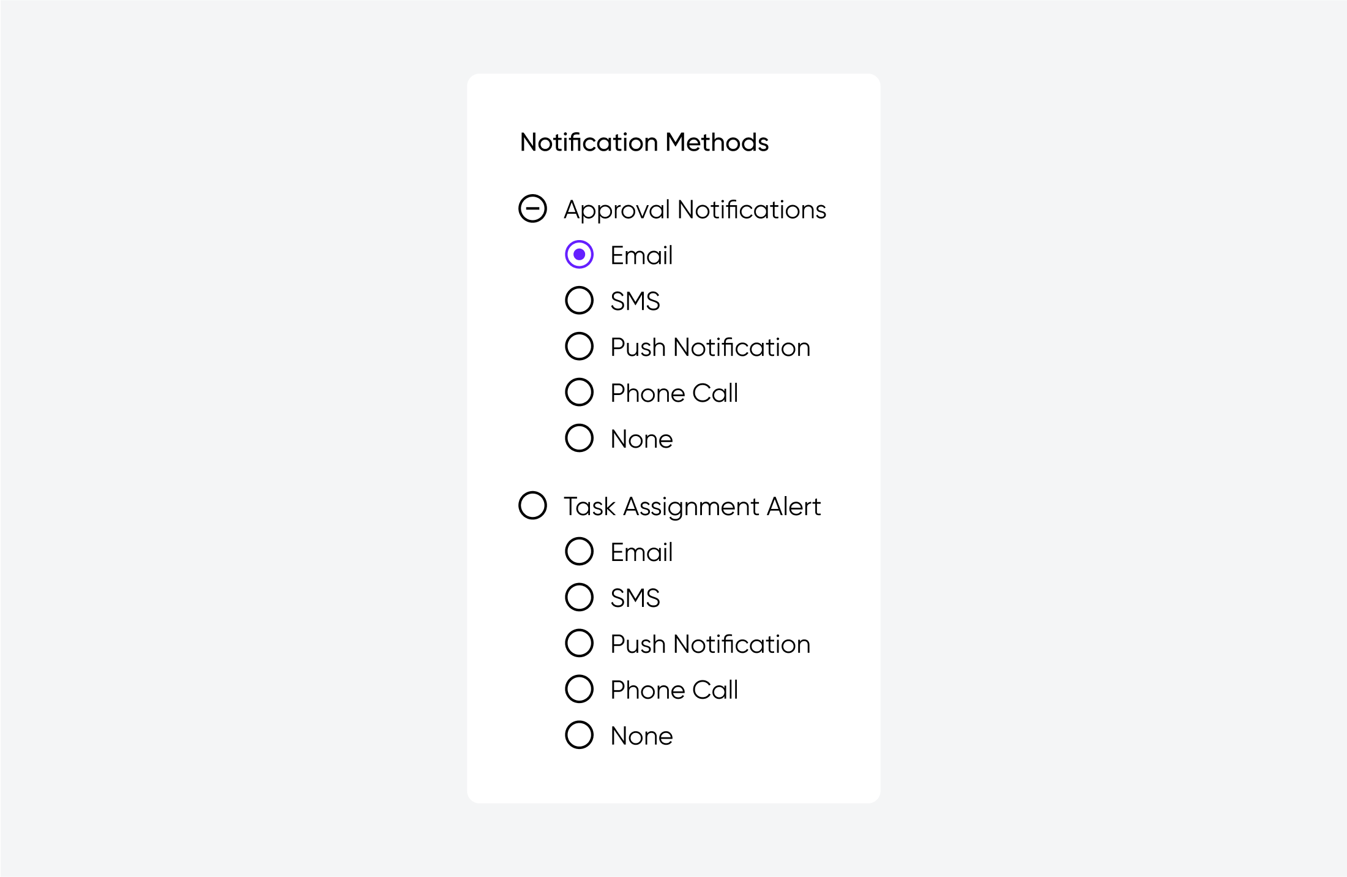Collapse the Approval Notifications section
1347x877 pixels.
[533, 208]
